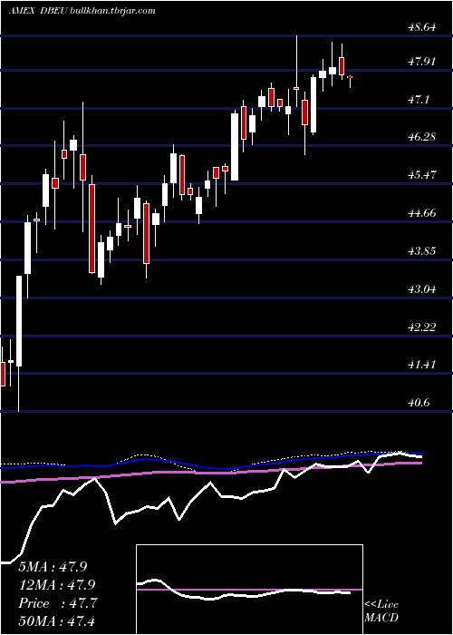
Task: Select the 47.91 price level label
Action: [x=421, y=62]
